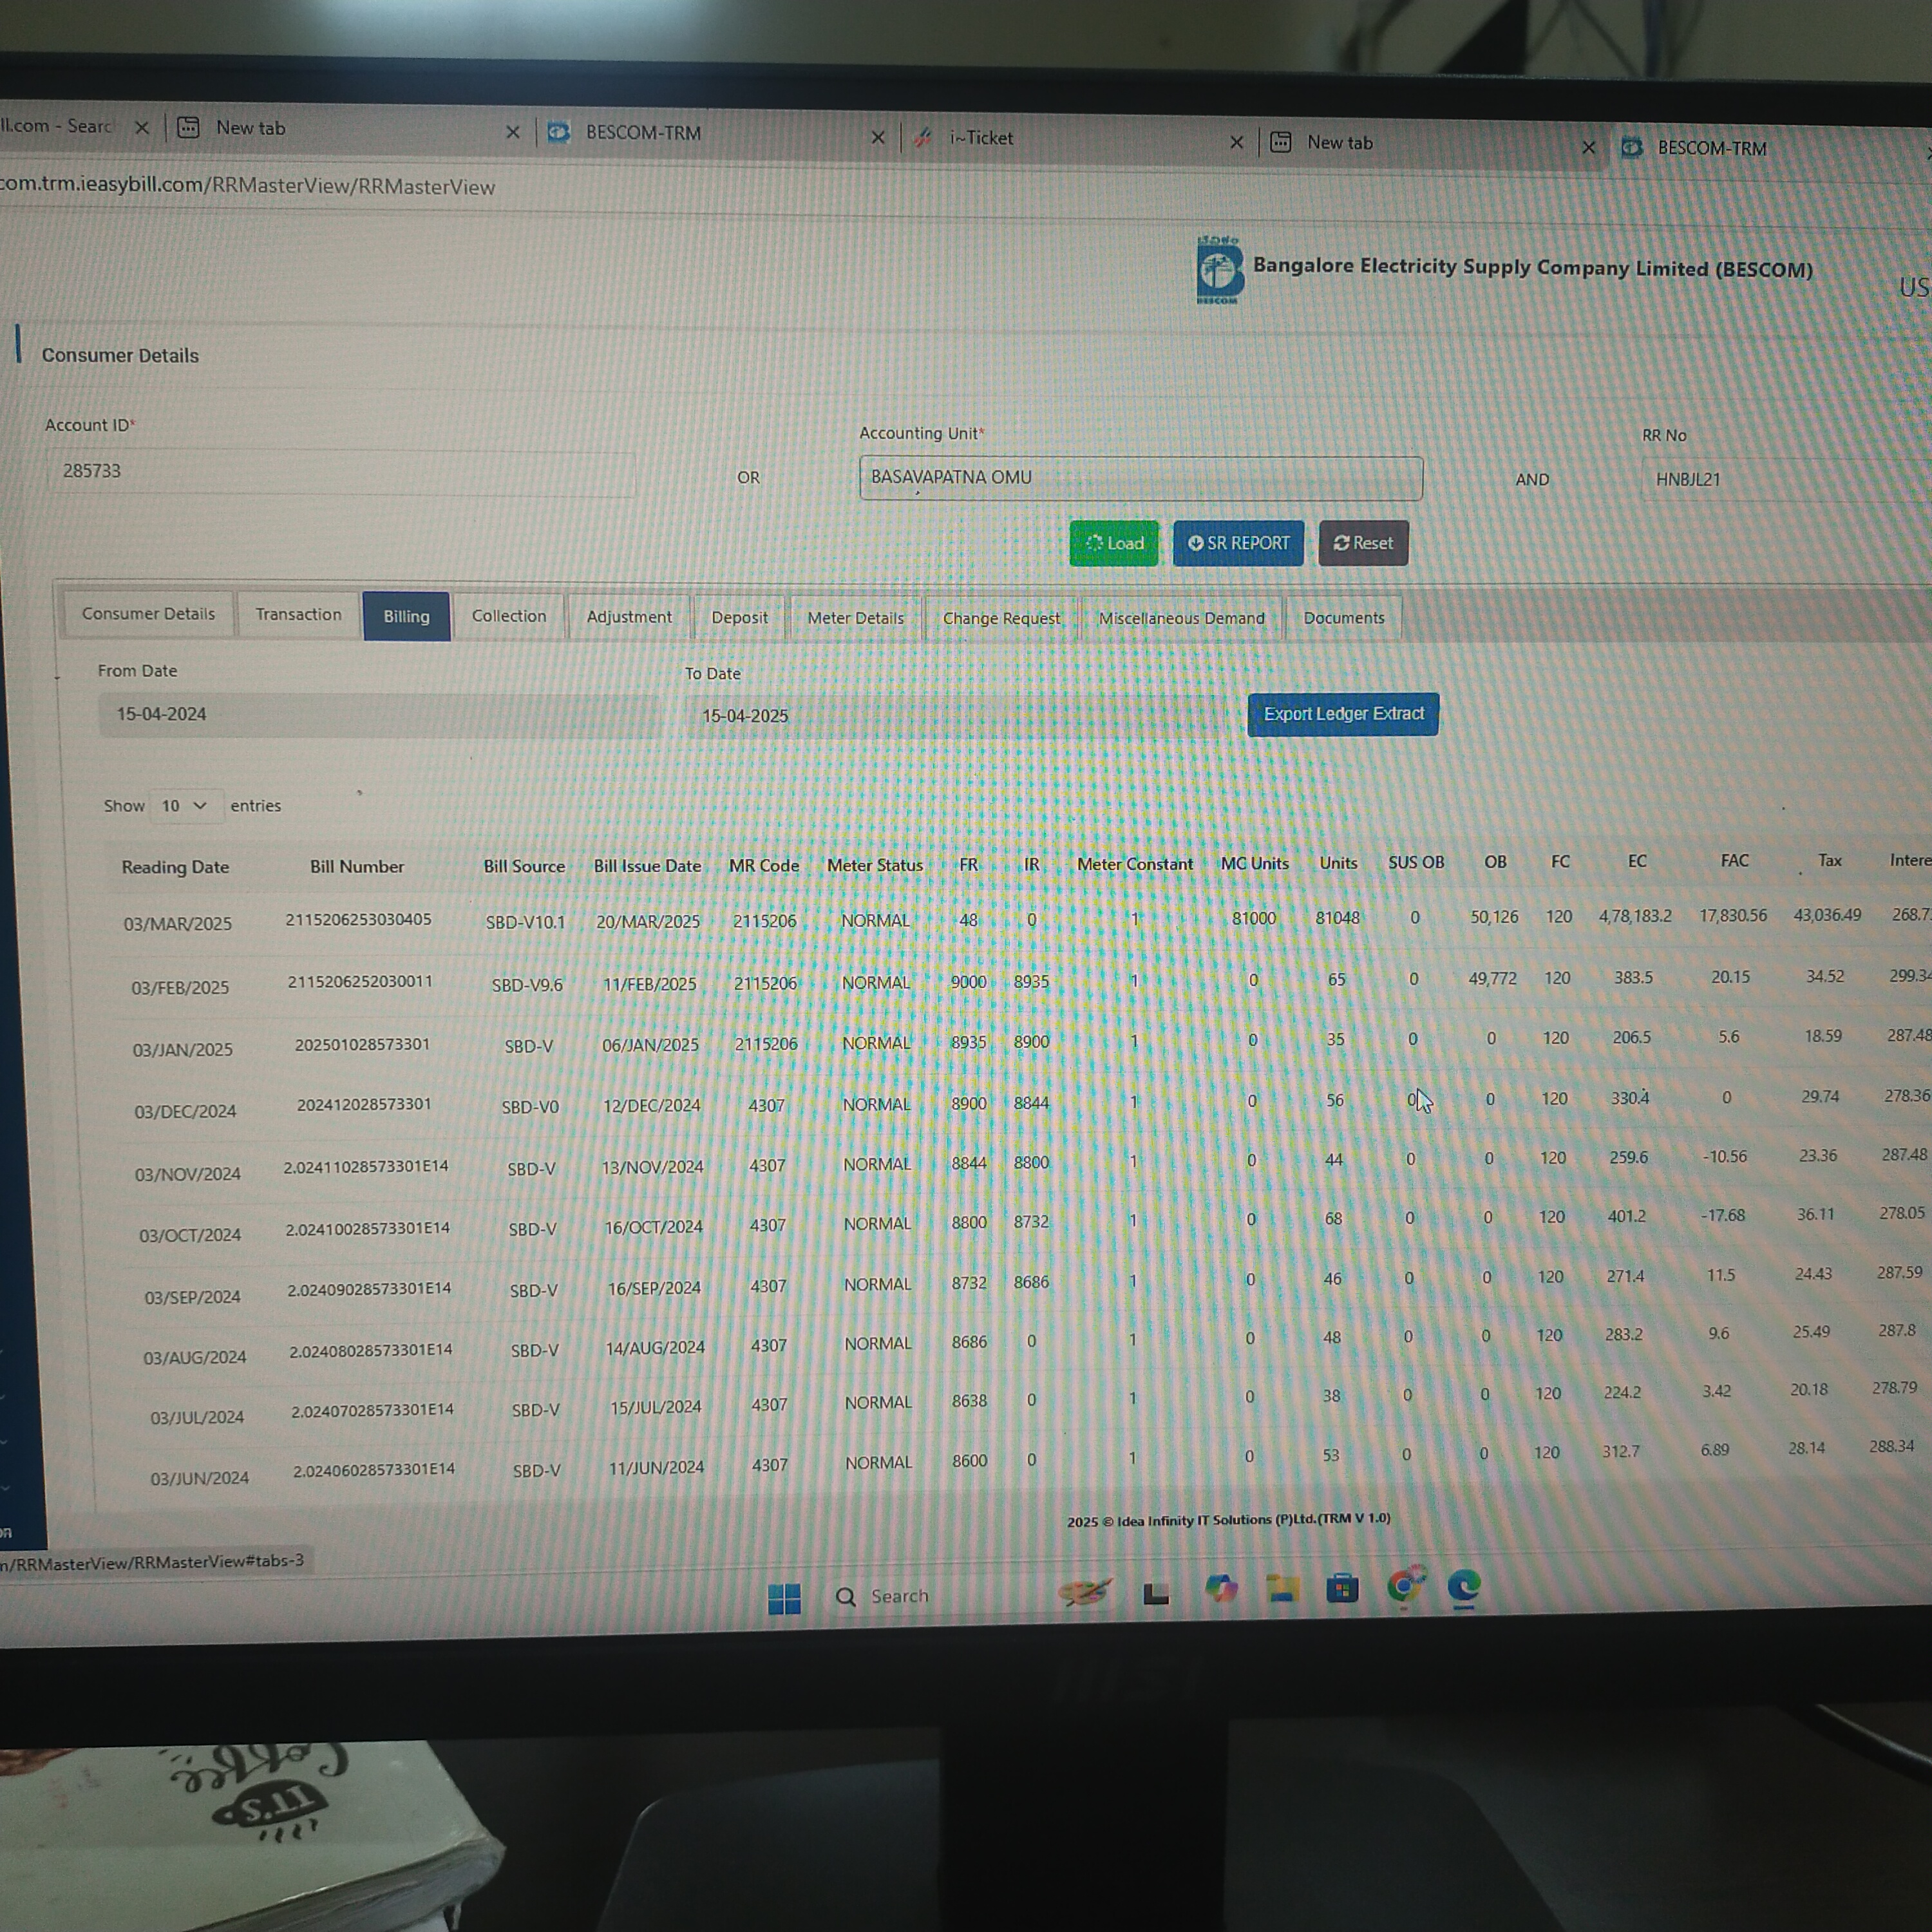Select the Billing tab
This screenshot has height=1932, width=1932.
click(x=406, y=616)
